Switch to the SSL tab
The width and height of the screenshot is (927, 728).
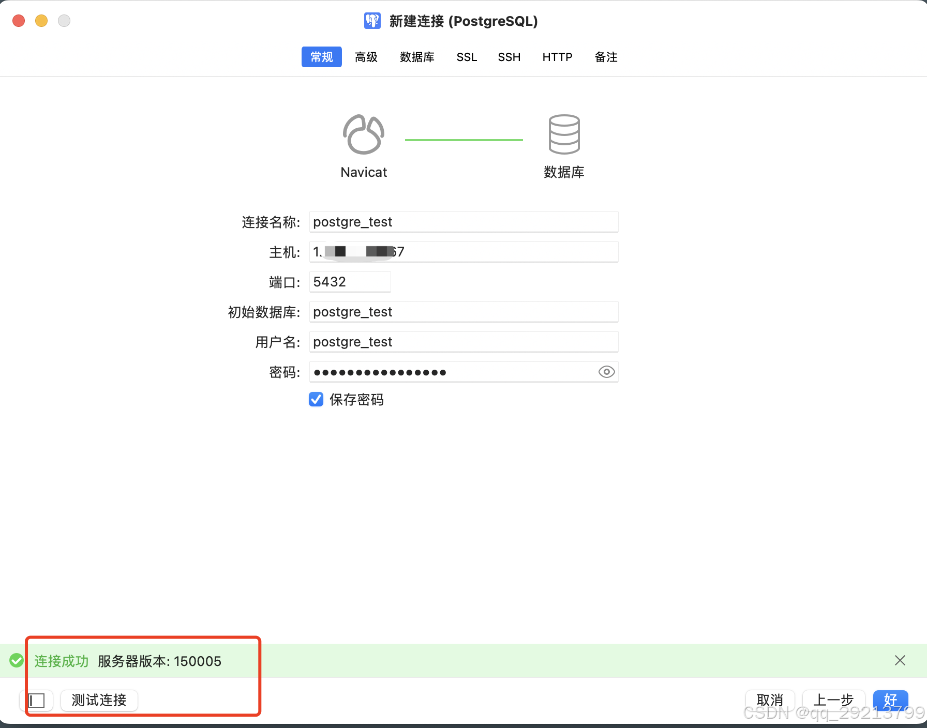(467, 57)
